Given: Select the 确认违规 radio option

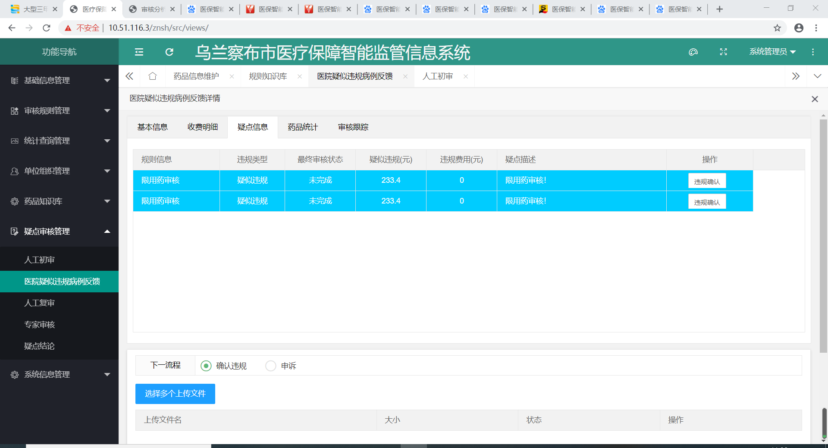Looking at the screenshot, I should (x=206, y=366).
